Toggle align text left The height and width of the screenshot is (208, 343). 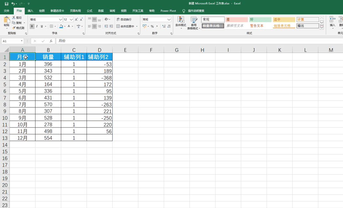(89, 26)
